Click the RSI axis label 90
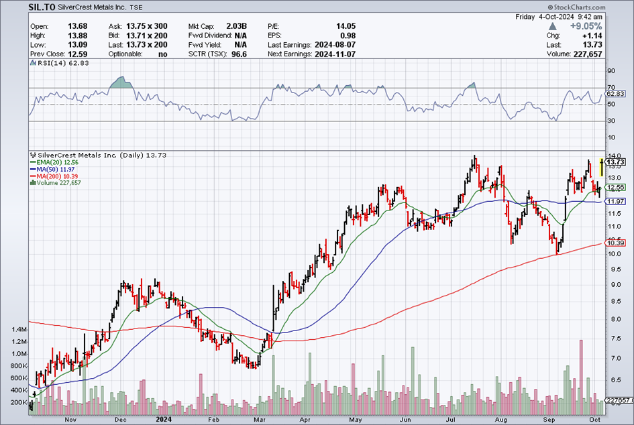The height and width of the screenshot is (425, 634). tap(611, 71)
